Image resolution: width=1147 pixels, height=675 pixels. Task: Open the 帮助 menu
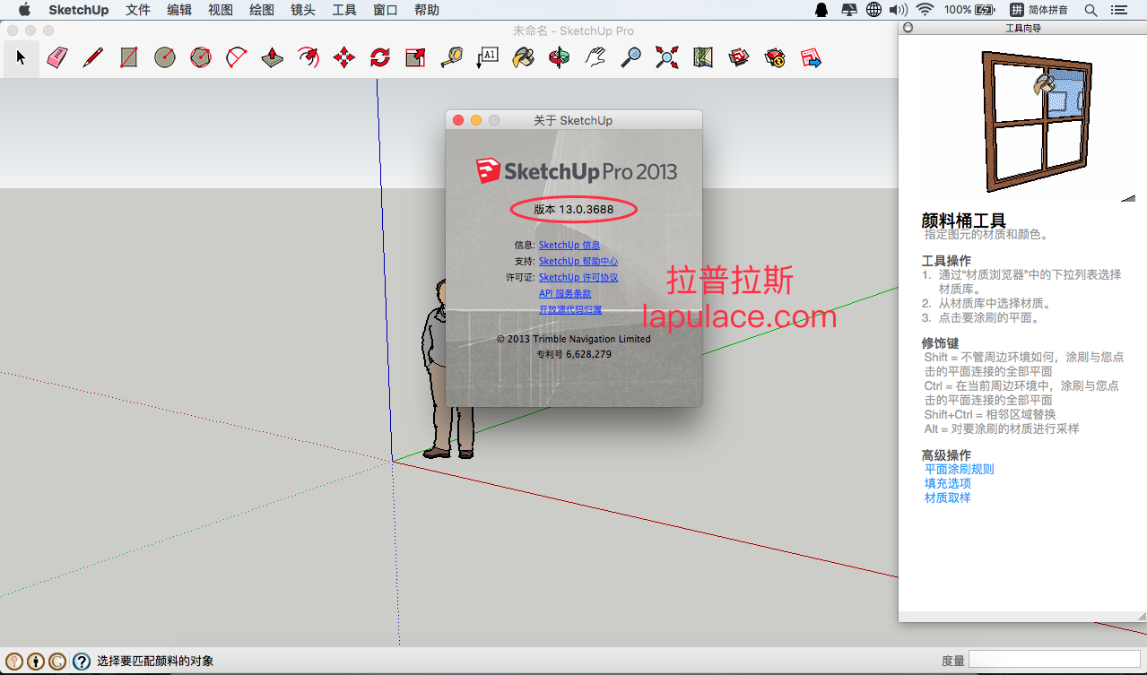pyautogui.click(x=427, y=10)
